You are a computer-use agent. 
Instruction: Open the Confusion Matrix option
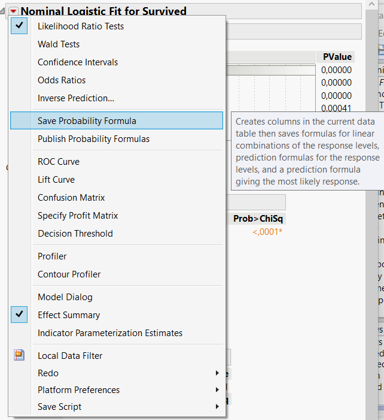[x=71, y=198]
